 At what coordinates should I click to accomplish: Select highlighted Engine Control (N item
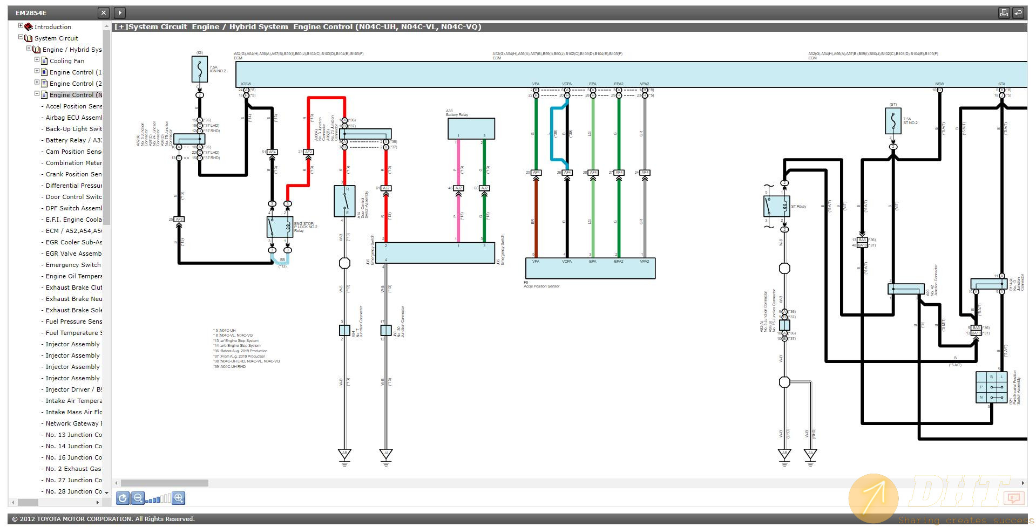[76, 95]
